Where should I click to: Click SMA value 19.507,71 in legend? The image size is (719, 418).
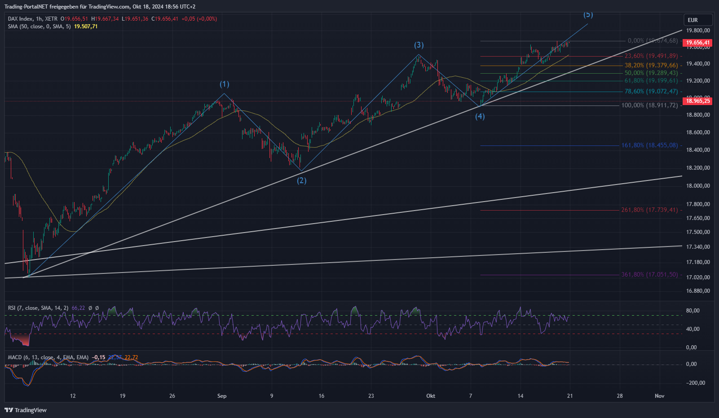tap(86, 26)
